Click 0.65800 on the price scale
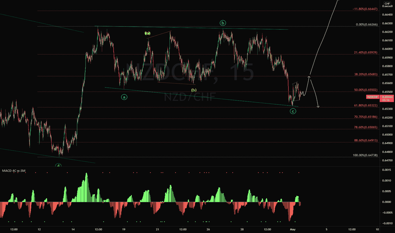395x233 pixels. (x=387, y=66)
